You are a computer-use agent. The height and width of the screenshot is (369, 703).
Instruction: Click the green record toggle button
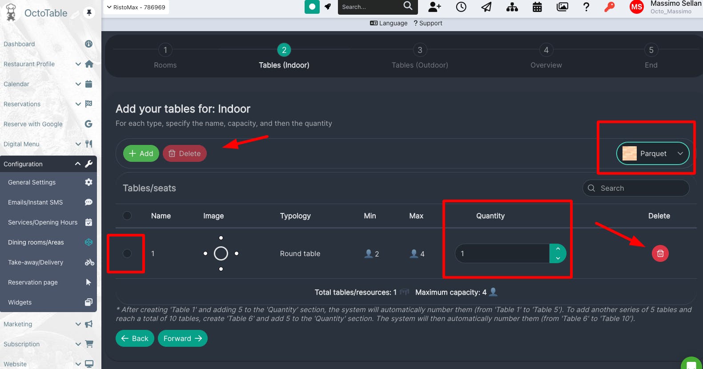(312, 7)
